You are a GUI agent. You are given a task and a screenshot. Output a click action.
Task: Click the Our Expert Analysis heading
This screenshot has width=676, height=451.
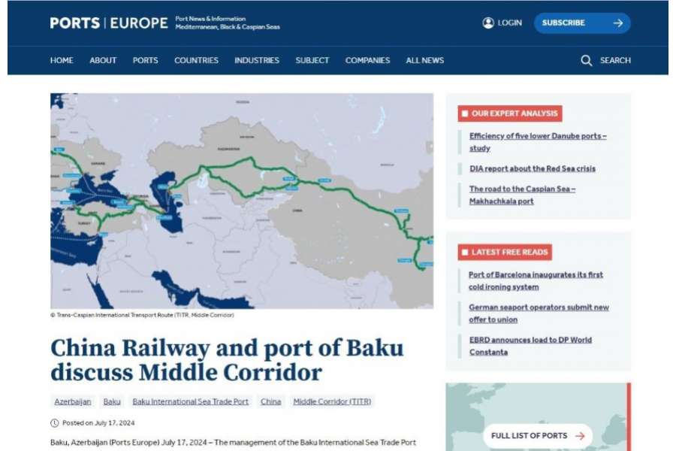tap(510, 114)
